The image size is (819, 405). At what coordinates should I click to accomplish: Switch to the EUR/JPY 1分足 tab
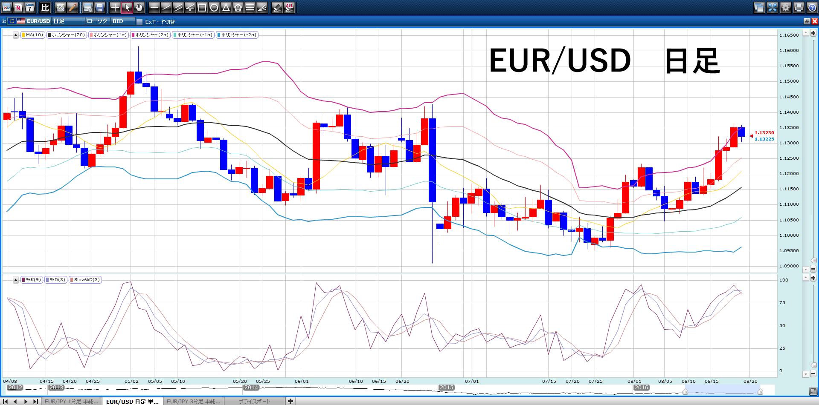[71, 401]
